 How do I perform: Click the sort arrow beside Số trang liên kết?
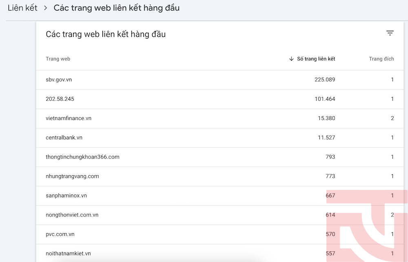click(x=291, y=59)
